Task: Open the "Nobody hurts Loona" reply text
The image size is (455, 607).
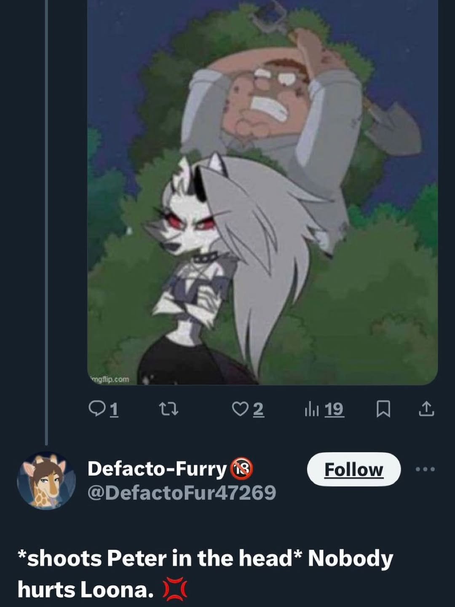Action: coord(205,573)
